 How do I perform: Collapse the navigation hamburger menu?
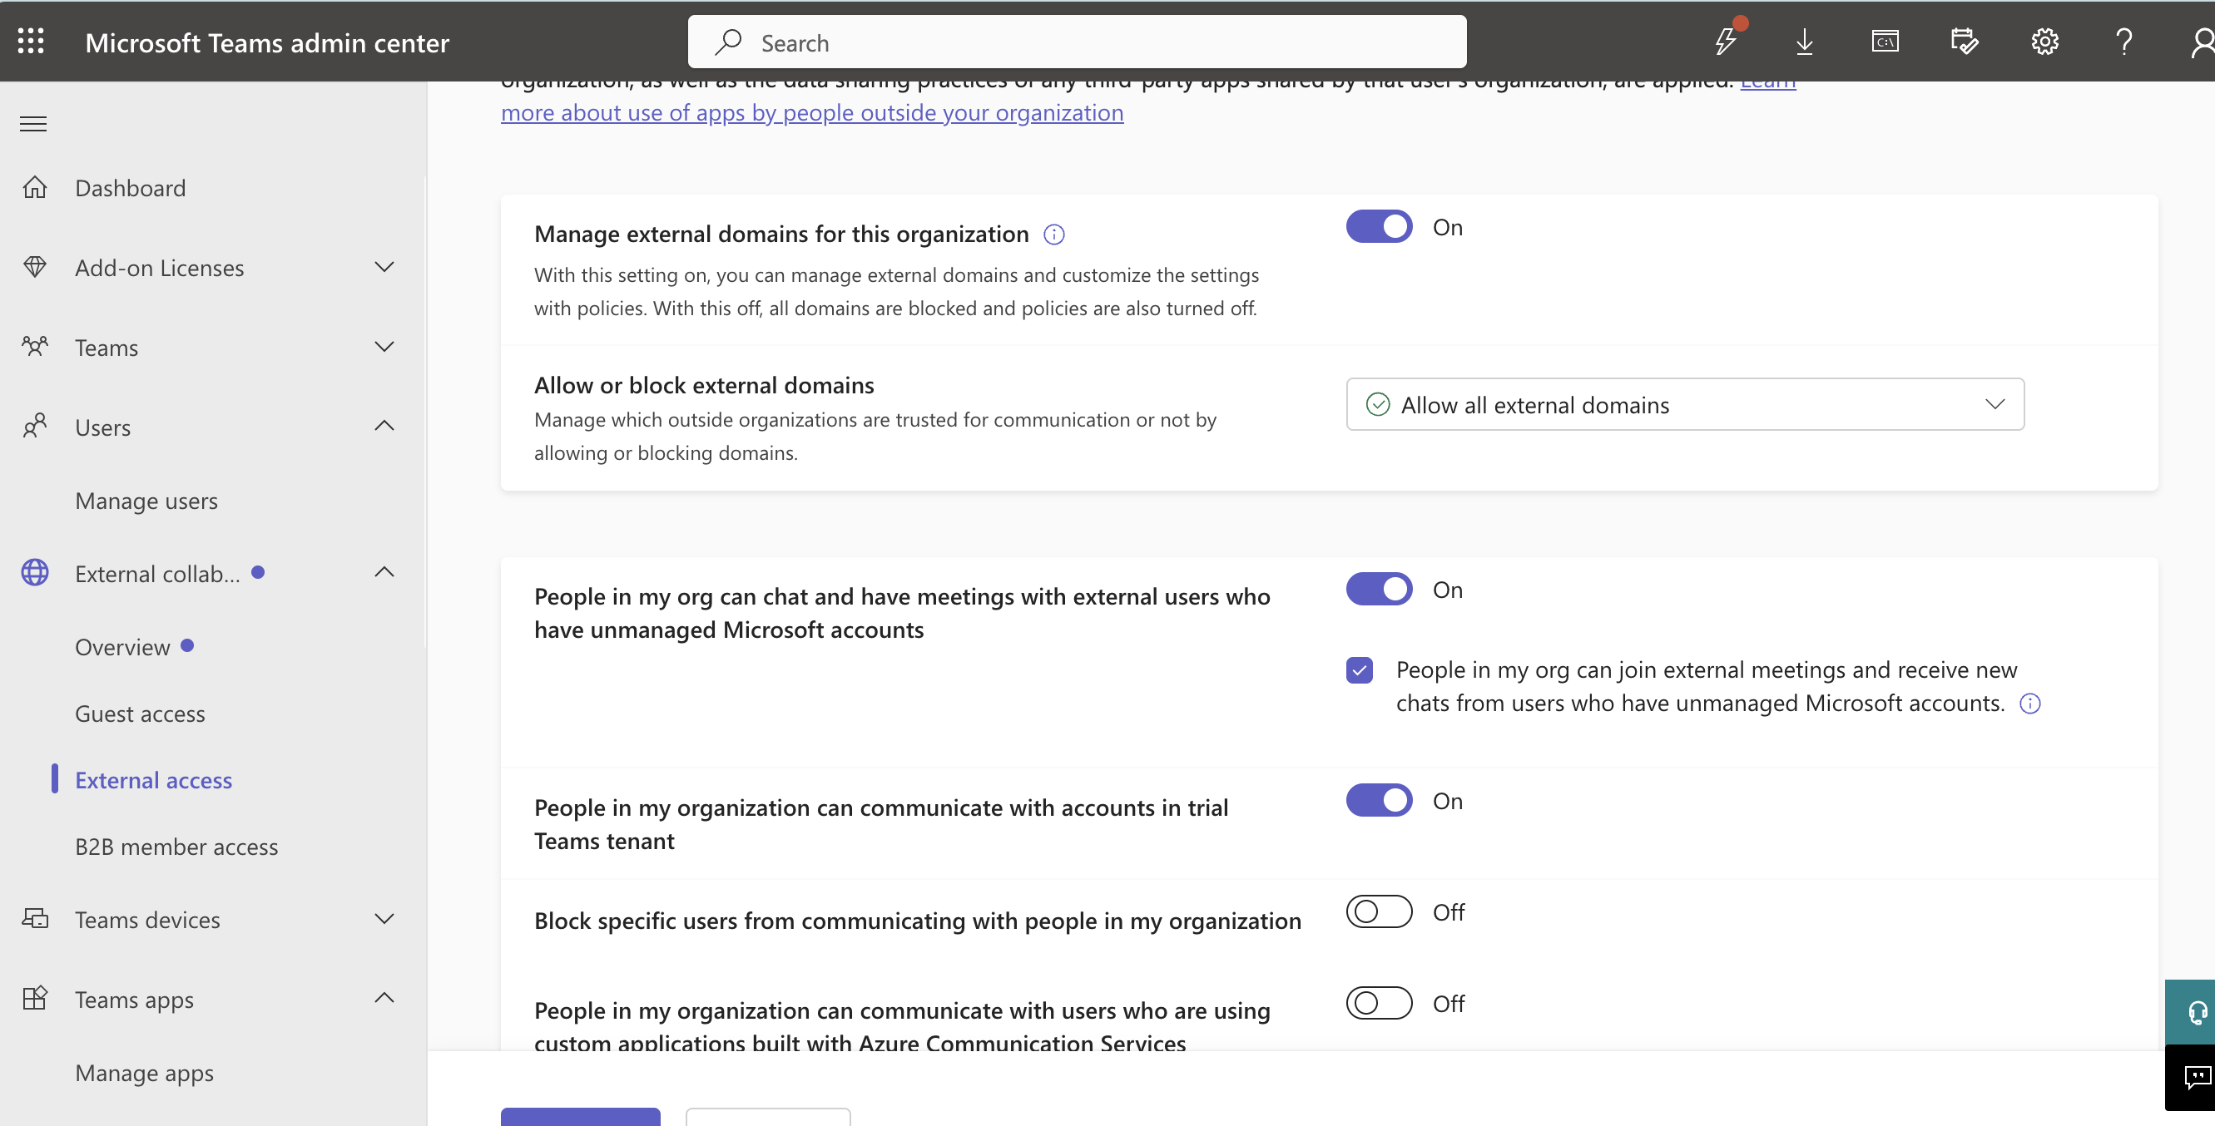point(33,124)
